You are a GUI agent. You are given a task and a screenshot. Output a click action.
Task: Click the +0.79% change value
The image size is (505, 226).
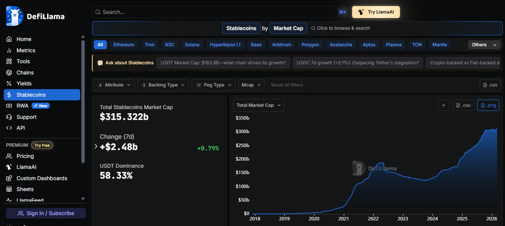208,148
